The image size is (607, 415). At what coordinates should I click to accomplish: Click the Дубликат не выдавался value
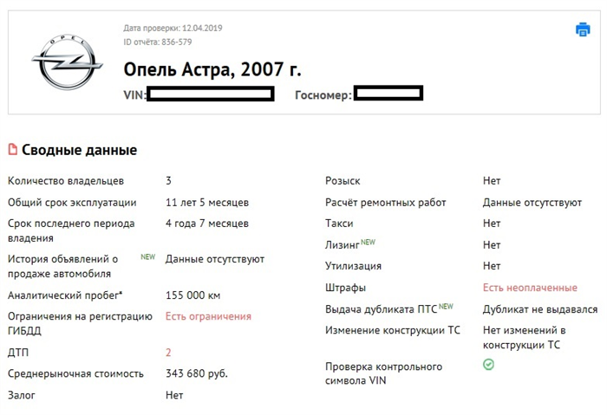coord(540,309)
